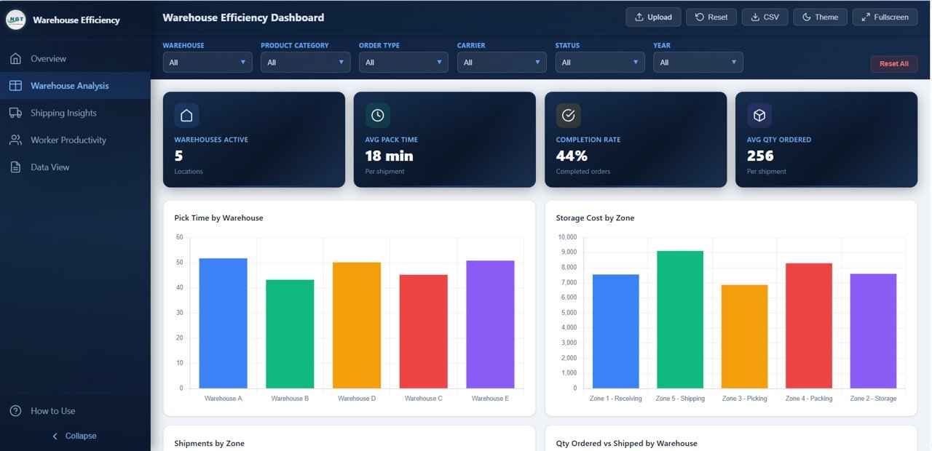Export data with the CSV button
The height and width of the screenshot is (451, 932).
tap(765, 17)
